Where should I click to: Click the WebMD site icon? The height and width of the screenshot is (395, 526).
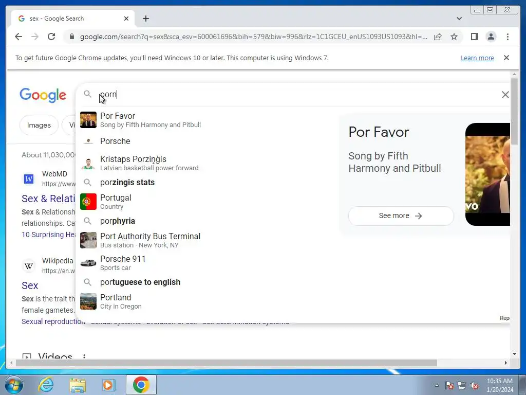click(29, 178)
